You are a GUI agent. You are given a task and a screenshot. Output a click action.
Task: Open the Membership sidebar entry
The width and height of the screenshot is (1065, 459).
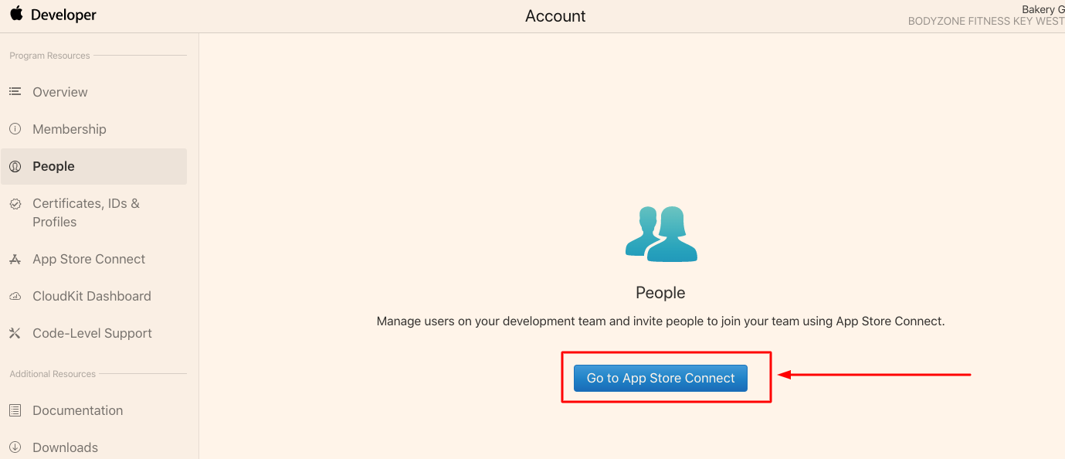coord(70,129)
